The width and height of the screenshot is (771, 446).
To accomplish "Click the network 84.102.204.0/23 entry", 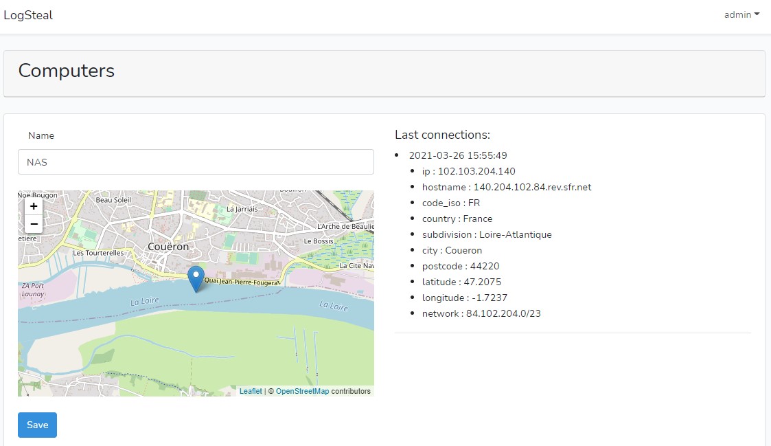I will pyautogui.click(x=481, y=313).
